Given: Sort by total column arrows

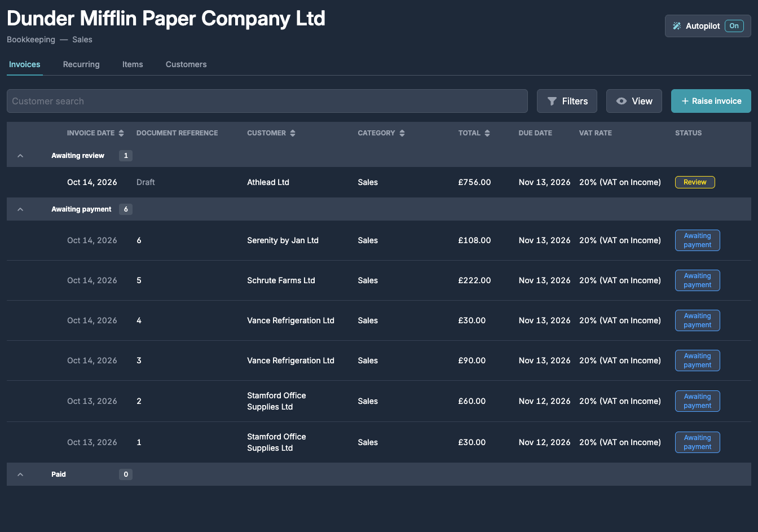Looking at the screenshot, I should [x=487, y=133].
